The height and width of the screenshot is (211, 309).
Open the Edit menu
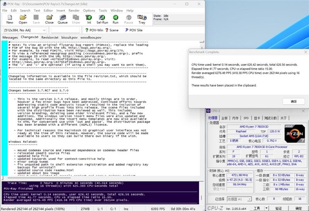pyautogui.click(x=14, y=10)
